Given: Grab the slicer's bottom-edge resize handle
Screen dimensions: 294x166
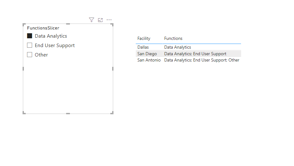Looking at the screenshot, I should click(68, 114).
